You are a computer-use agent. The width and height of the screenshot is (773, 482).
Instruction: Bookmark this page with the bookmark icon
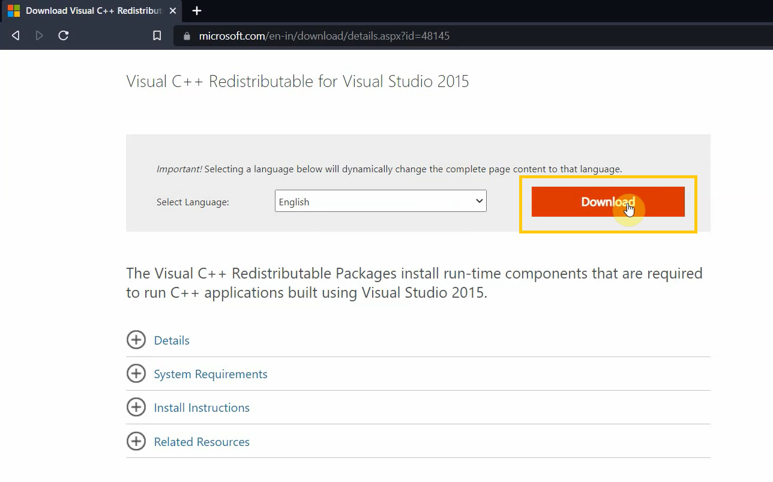(157, 36)
